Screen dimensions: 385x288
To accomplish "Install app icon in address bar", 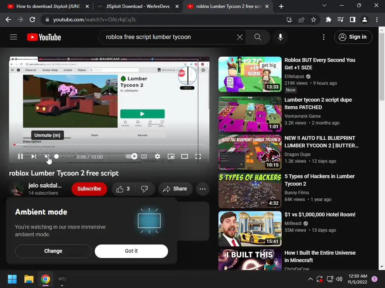I will [289, 19].
